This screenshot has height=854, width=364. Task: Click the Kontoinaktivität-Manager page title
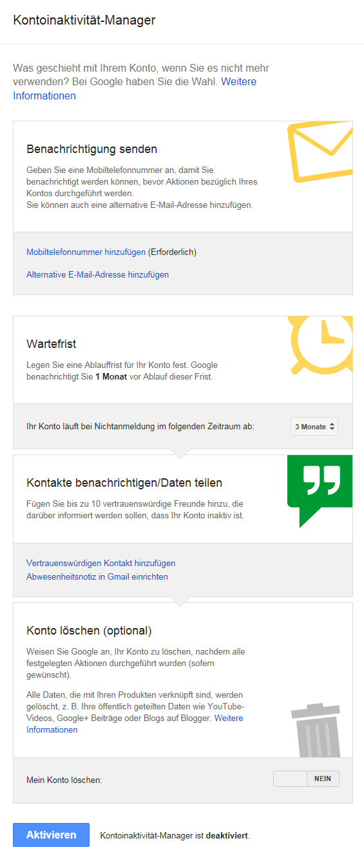pyautogui.click(x=84, y=20)
